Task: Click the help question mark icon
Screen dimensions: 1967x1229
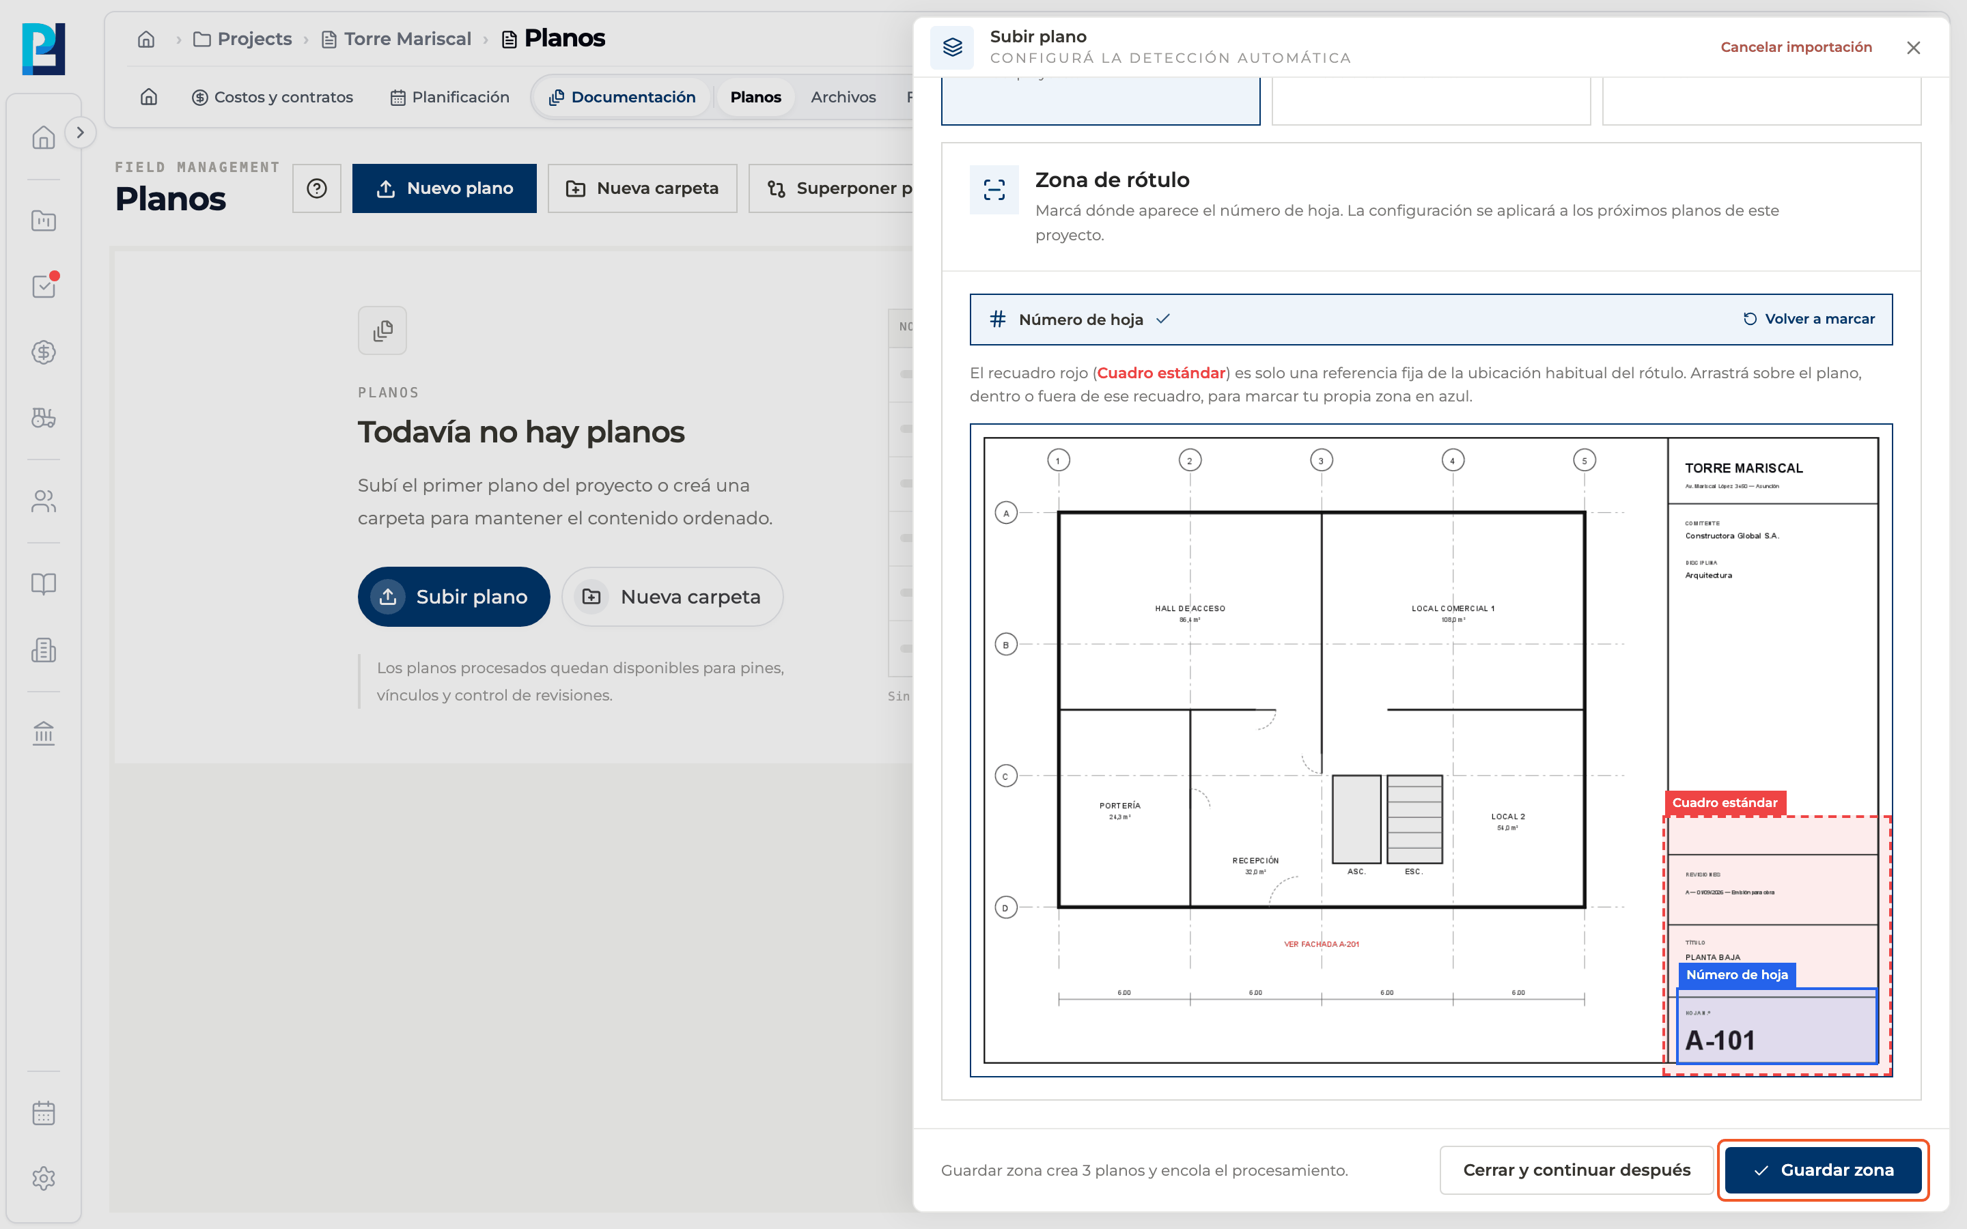Action: pyautogui.click(x=317, y=188)
